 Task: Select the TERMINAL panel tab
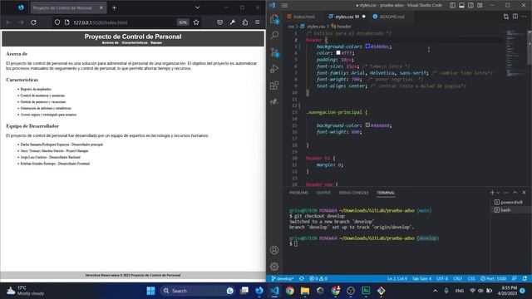[386, 193]
